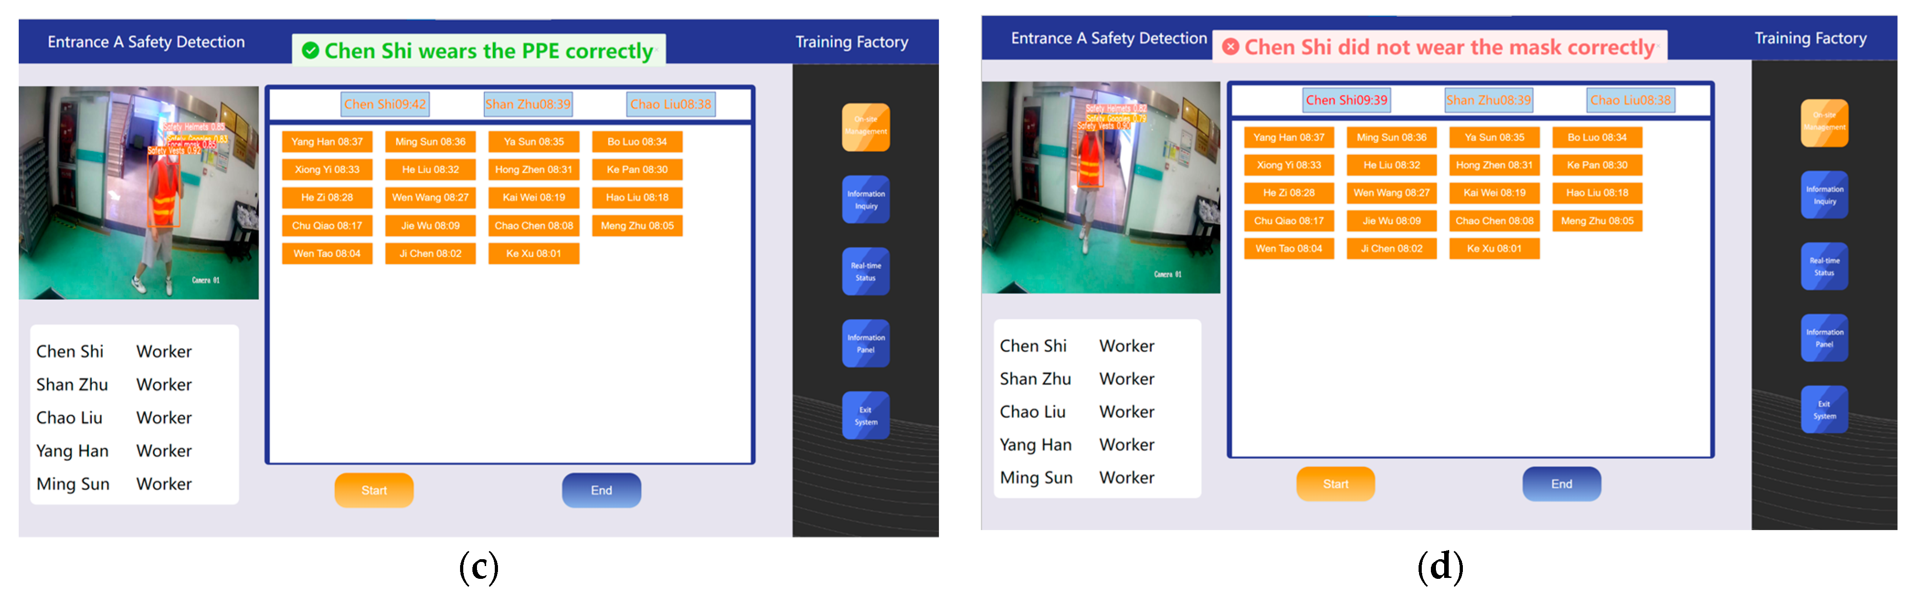Click the green PPE correctly checkmark icon
The width and height of the screenshot is (1917, 598).
[310, 51]
